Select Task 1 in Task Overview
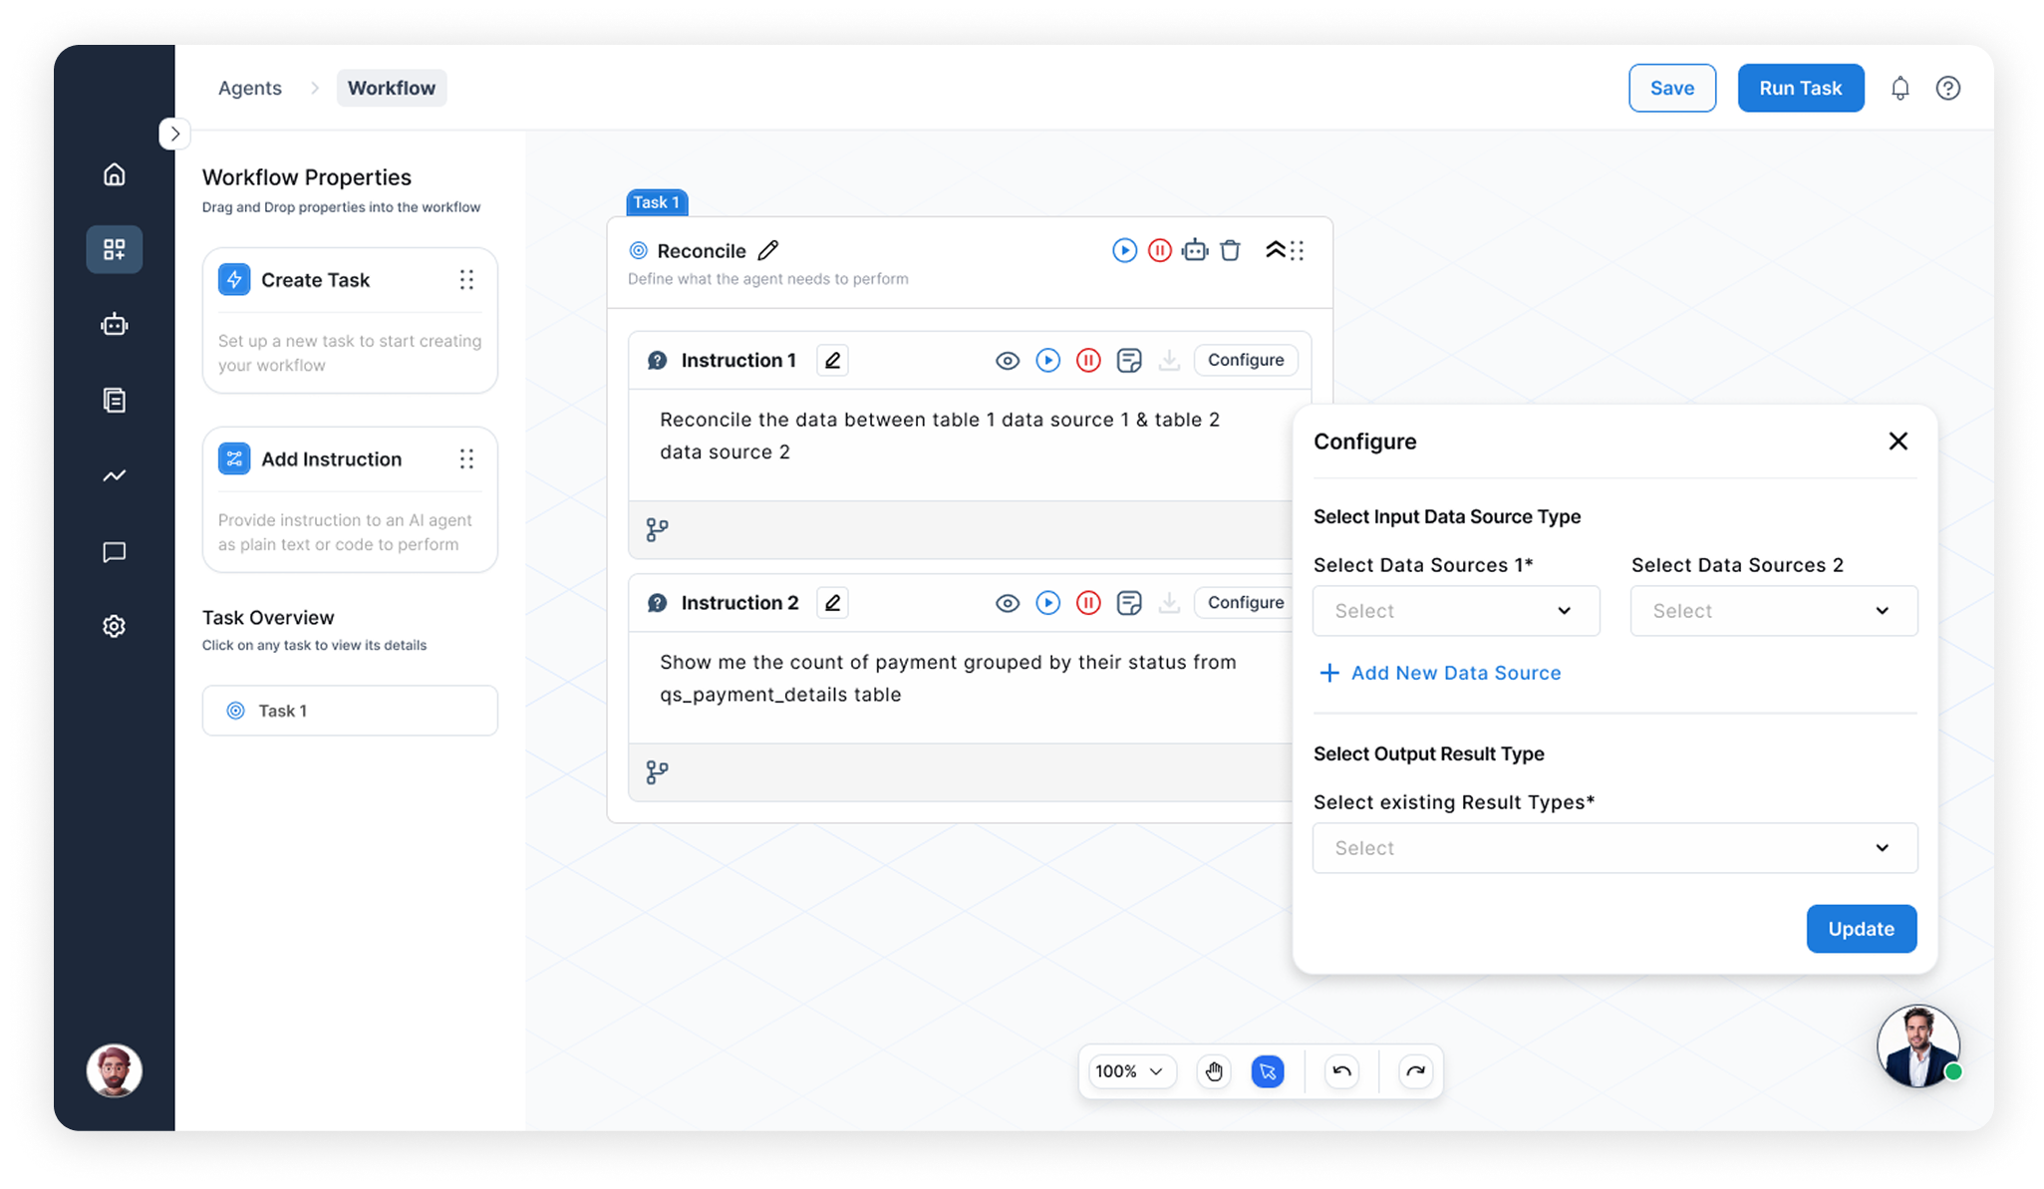Image resolution: width=2044 pixels, height=1189 pixels. point(350,711)
